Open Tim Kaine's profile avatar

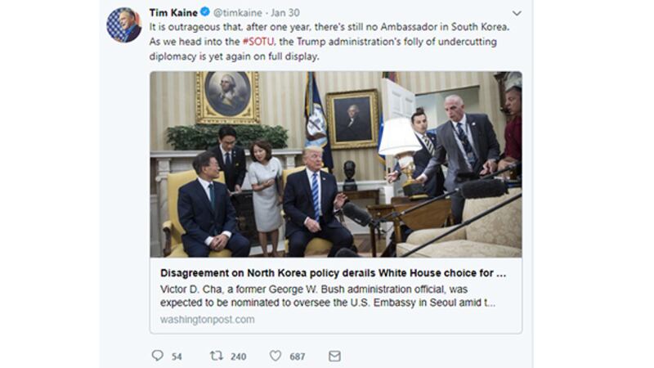coord(124,25)
